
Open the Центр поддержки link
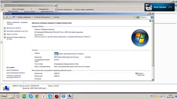[12, 70]
